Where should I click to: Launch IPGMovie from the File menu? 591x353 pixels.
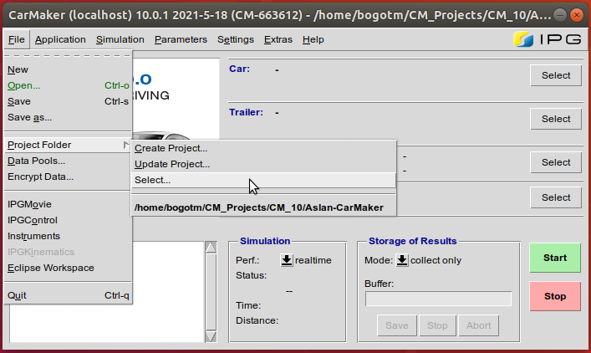(69, 204)
